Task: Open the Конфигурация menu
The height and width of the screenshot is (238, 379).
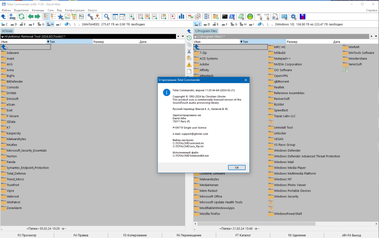Action: [x=75, y=10]
